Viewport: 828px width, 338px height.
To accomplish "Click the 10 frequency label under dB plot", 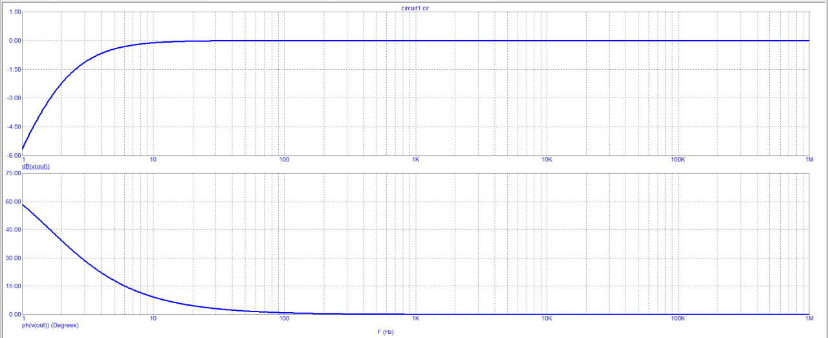I will click(153, 160).
